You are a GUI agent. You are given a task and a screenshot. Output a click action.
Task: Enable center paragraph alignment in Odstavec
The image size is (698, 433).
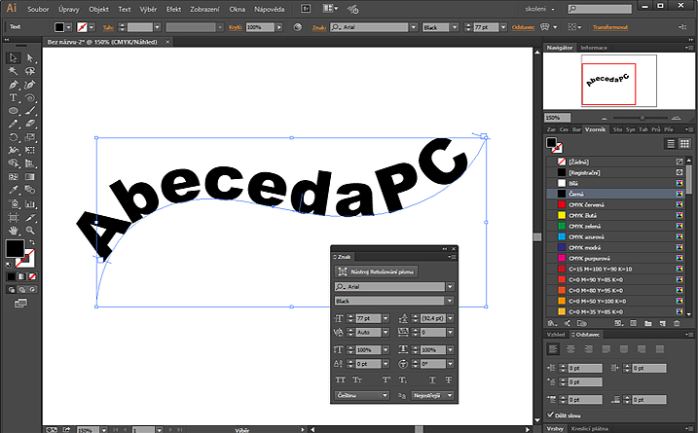(570, 349)
